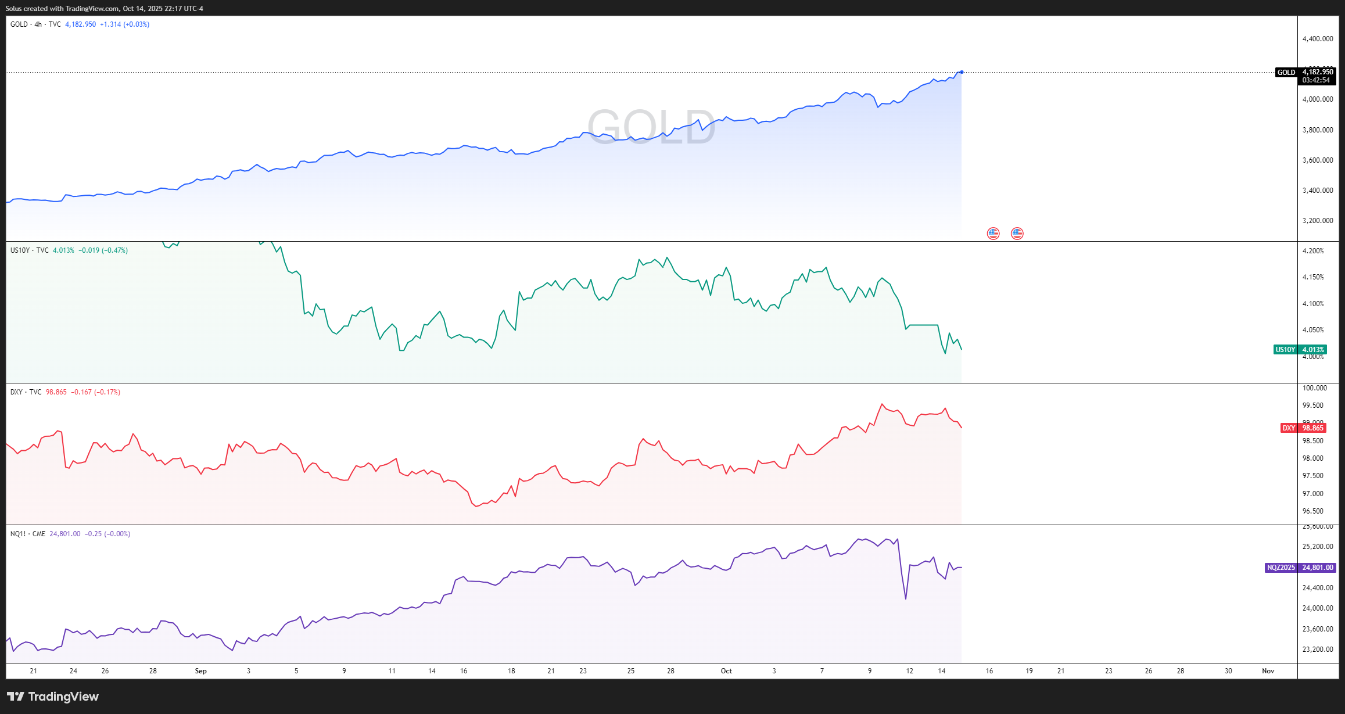Select the GOLD 4h TVC legend title

tap(35, 24)
